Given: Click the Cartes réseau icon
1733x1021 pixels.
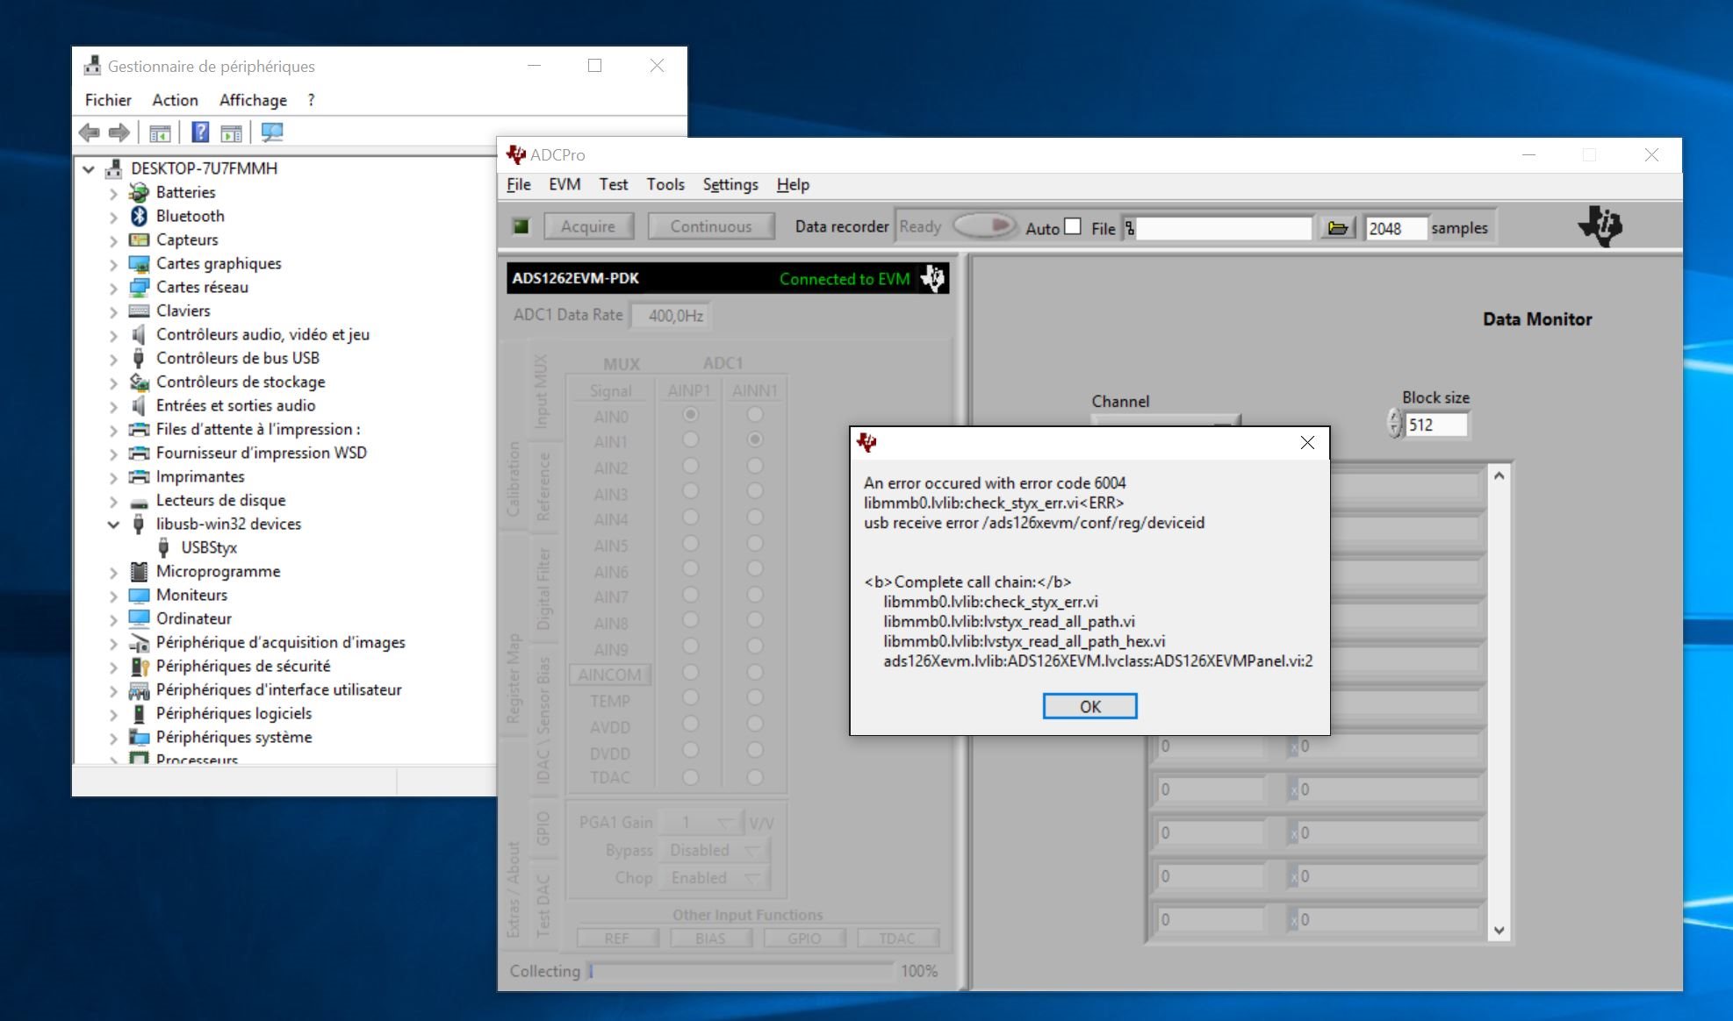Looking at the screenshot, I should 139,287.
